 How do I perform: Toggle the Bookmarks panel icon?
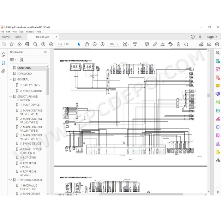(3, 63)
